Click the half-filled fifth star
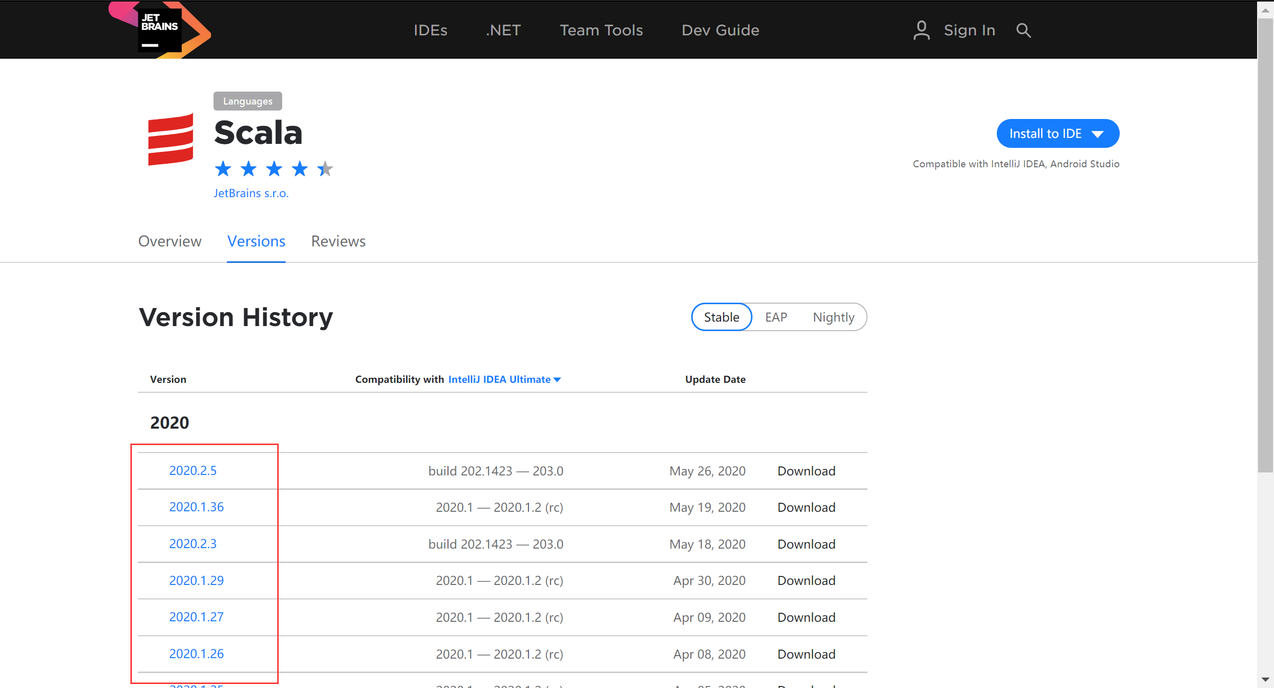This screenshot has width=1274, height=688. click(x=326, y=169)
